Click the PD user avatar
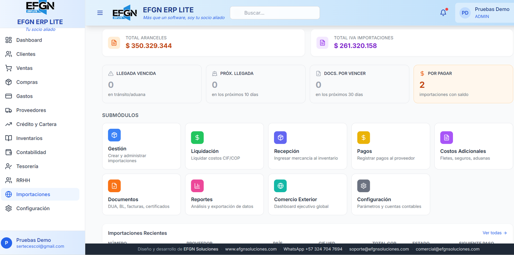Screen dimensions: 514x255 click(465, 13)
